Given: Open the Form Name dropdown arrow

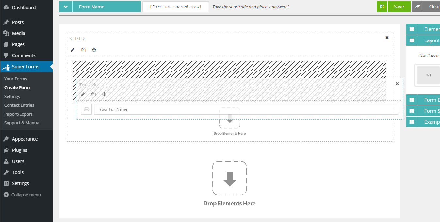Looking at the screenshot, I should coord(65,7).
